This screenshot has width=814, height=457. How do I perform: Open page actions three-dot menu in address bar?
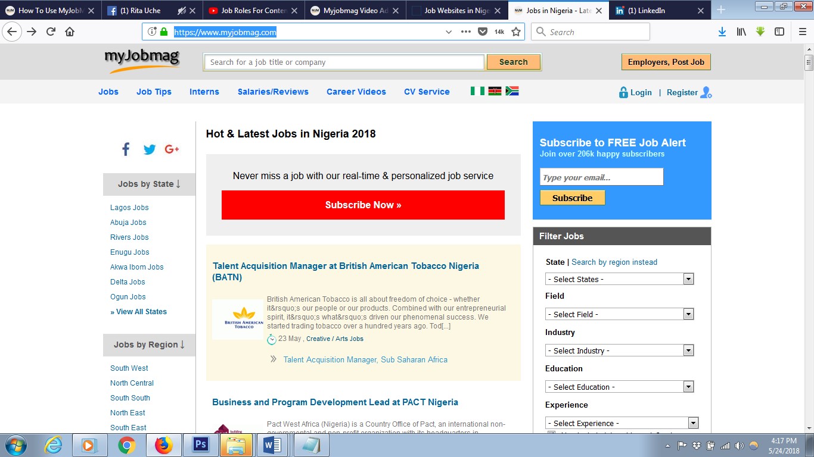(x=466, y=32)
